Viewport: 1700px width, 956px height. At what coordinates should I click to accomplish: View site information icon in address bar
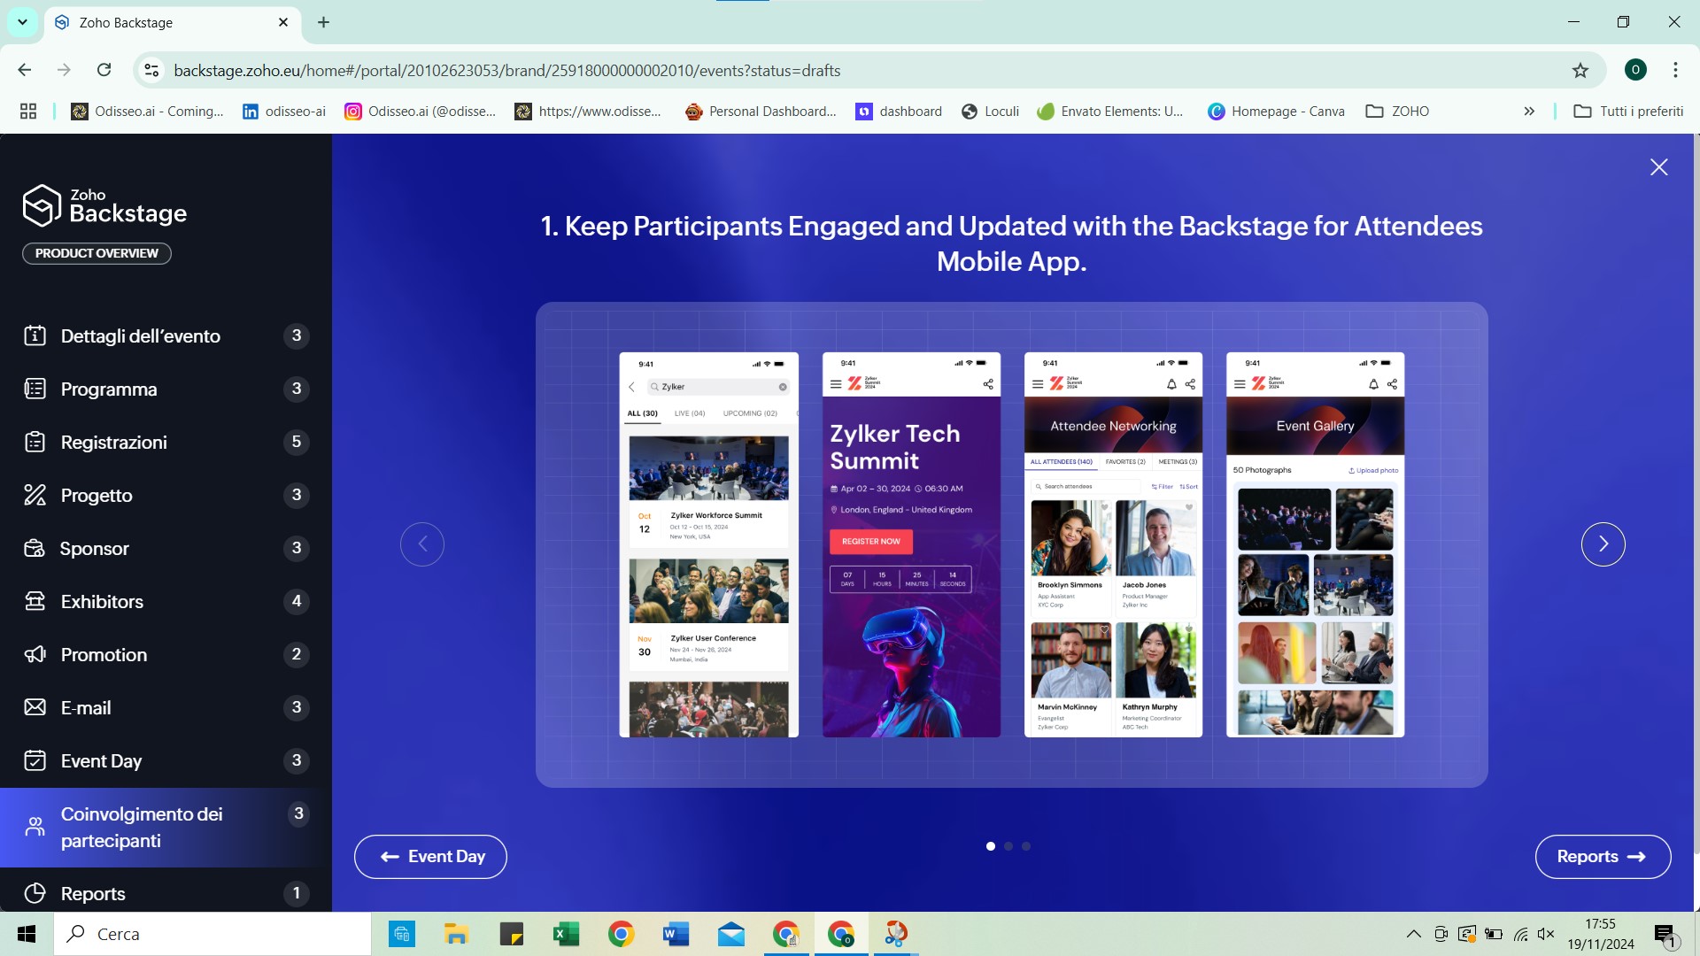pos(151,70)
